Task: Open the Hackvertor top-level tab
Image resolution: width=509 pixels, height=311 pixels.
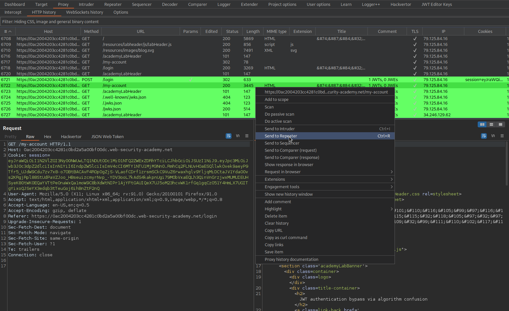Action: click(x=401, y=5)
